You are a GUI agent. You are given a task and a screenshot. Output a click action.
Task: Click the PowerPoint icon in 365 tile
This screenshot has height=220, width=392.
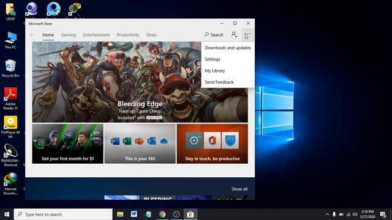click(x=139, y=141)
